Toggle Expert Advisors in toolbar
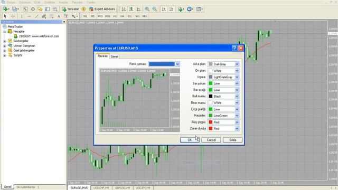 tap(102, 9)
